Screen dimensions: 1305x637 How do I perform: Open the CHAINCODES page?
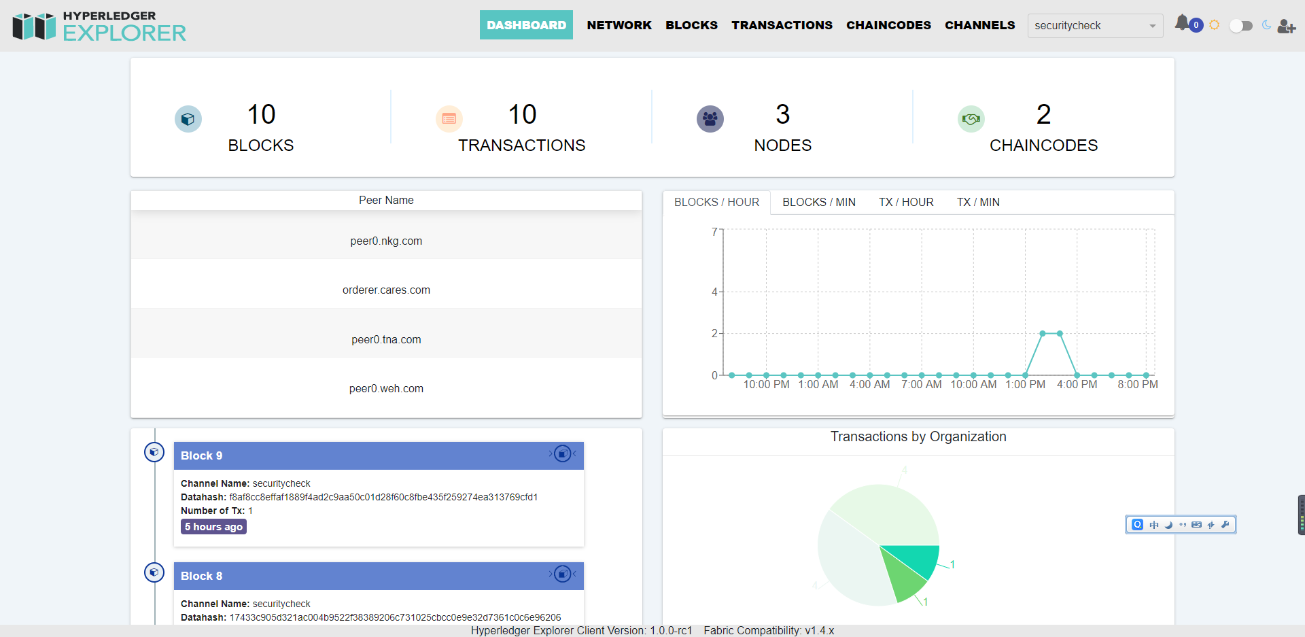(888, 25)
